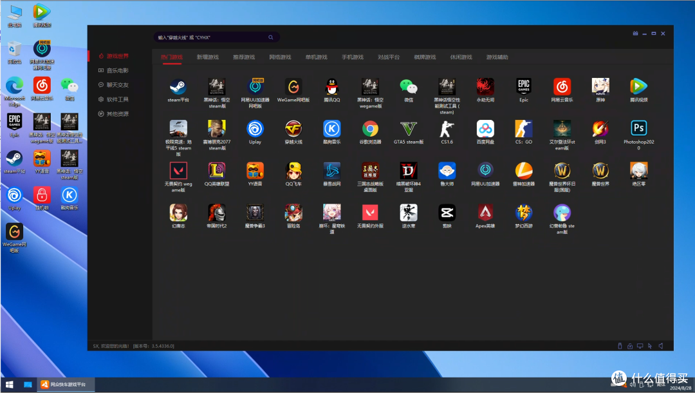Click 网众快车游戏平台 taskbar button
This screenshot has height=393, width=695.
[66, 385]
